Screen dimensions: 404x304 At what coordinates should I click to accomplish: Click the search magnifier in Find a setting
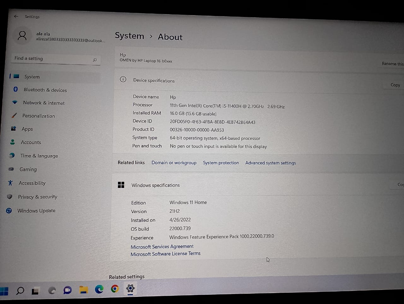(95, 60)
